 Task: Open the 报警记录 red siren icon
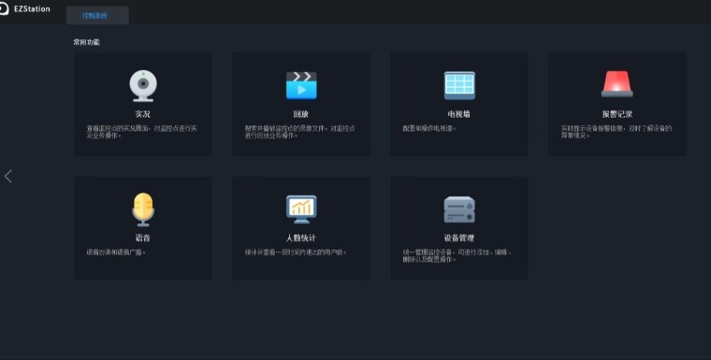click(x=617, y=84)
